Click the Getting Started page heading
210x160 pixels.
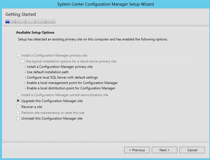[21, 14]
